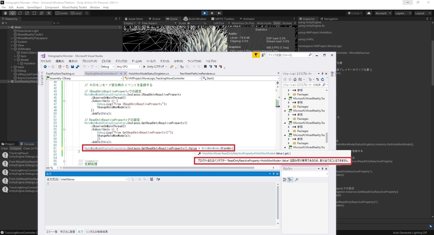This screenshot has height=235, width=434.
Task: Click Visual Studio notifications filter flag
Action: pyautogui.click(x=256, y=55)
